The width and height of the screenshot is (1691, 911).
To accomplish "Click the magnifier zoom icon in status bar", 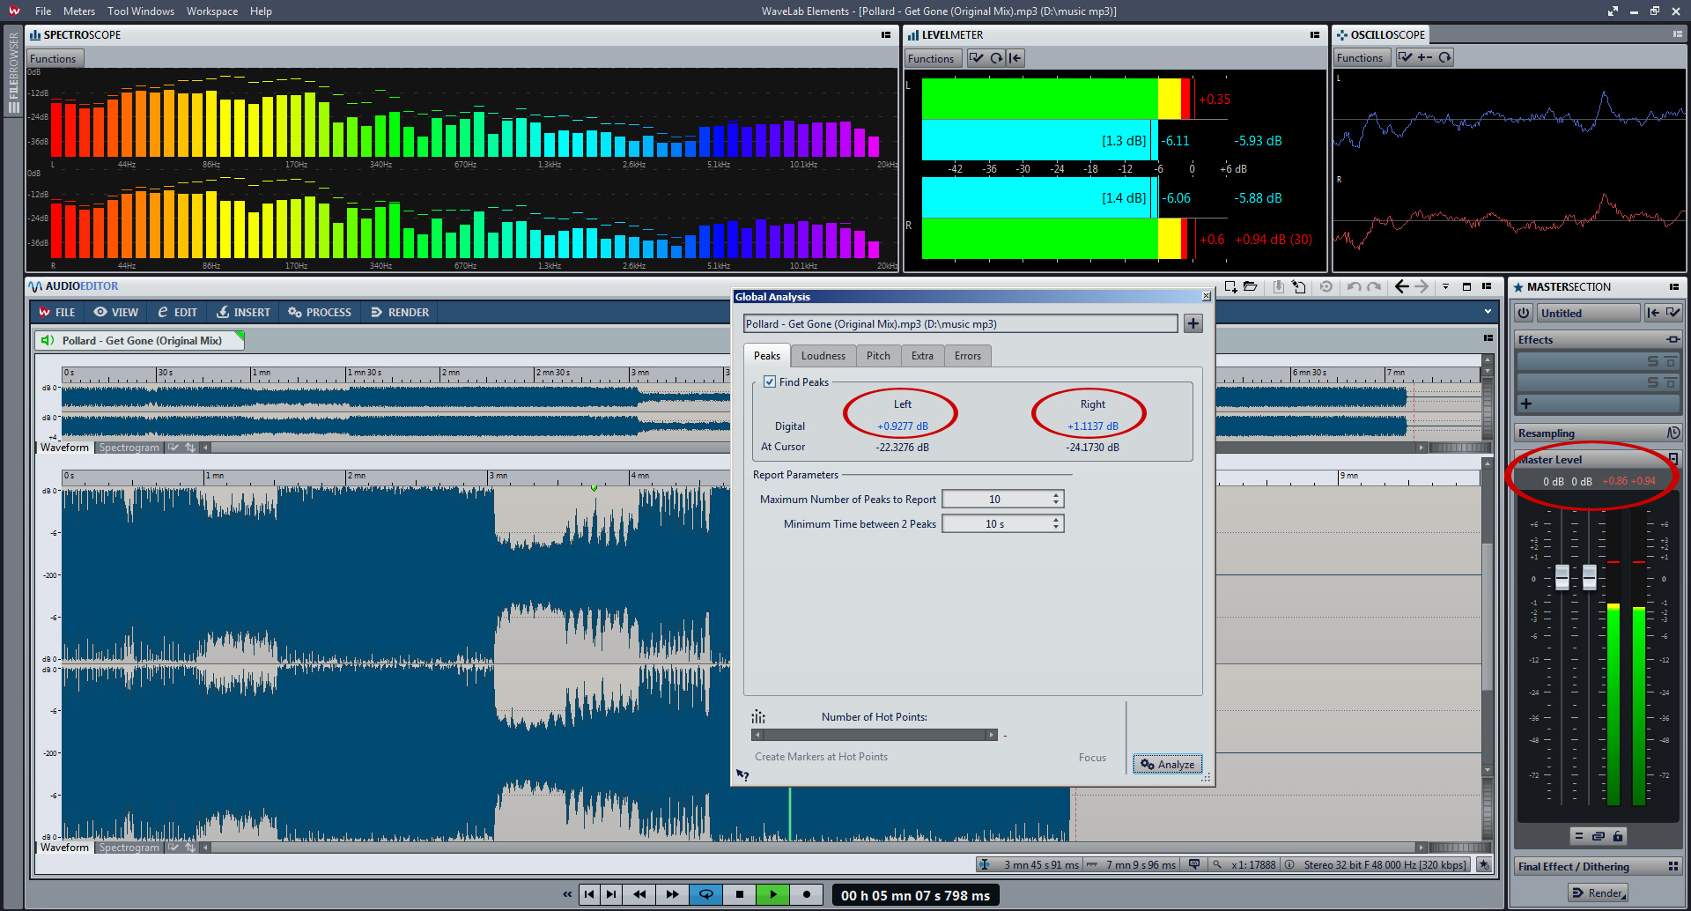I will point(1217,864).
